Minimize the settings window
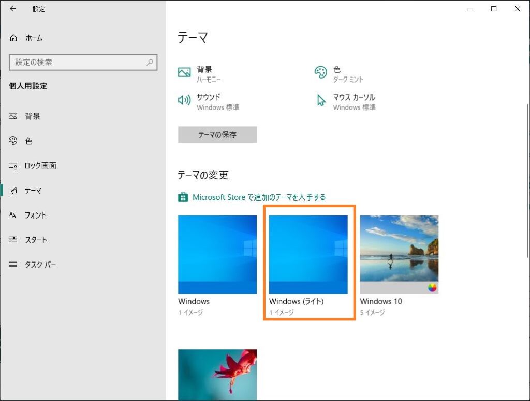Viewport: 530px width, 401px height. [470, 9]
